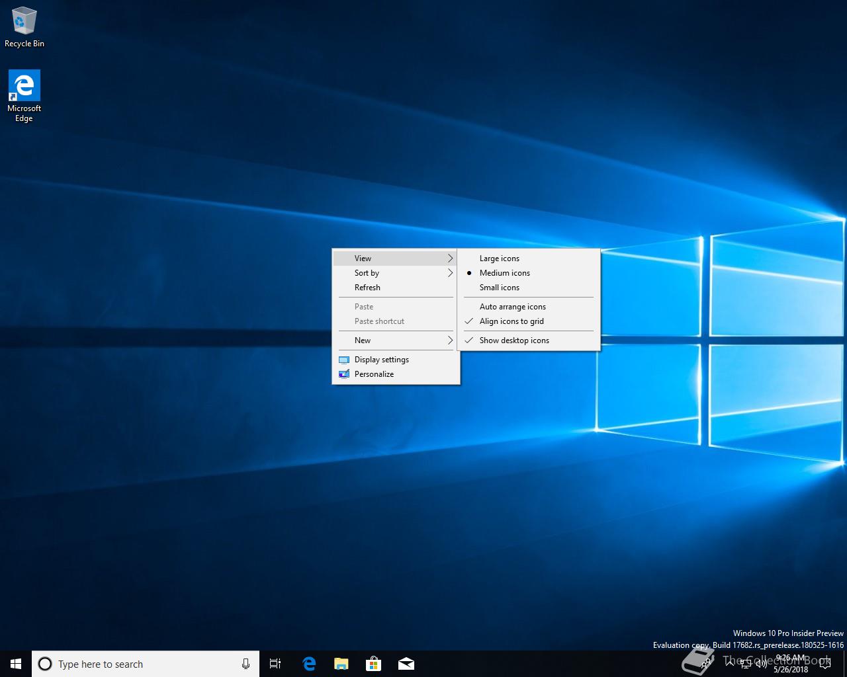
Task: Open File Explorer from the taskbar
Action: click(x=341, y=664)
